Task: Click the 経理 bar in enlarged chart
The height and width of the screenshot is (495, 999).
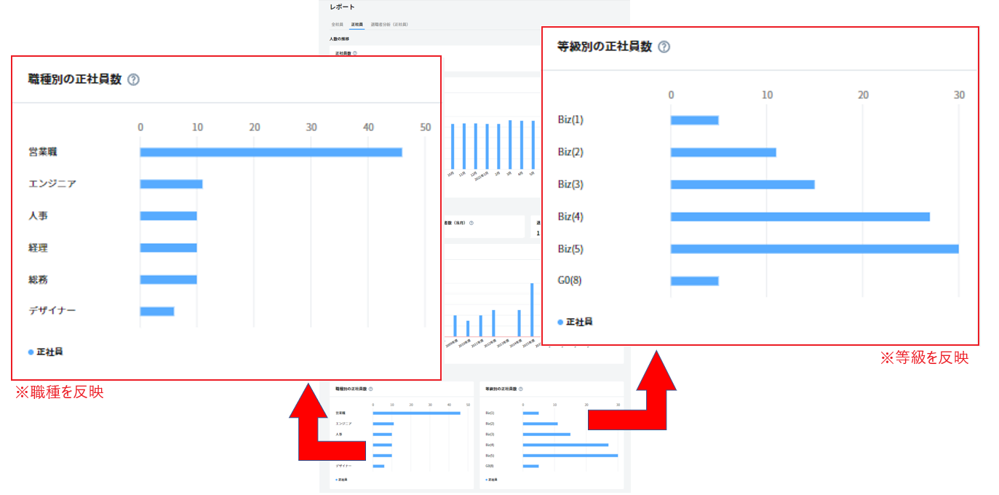Action: (168, 248)
